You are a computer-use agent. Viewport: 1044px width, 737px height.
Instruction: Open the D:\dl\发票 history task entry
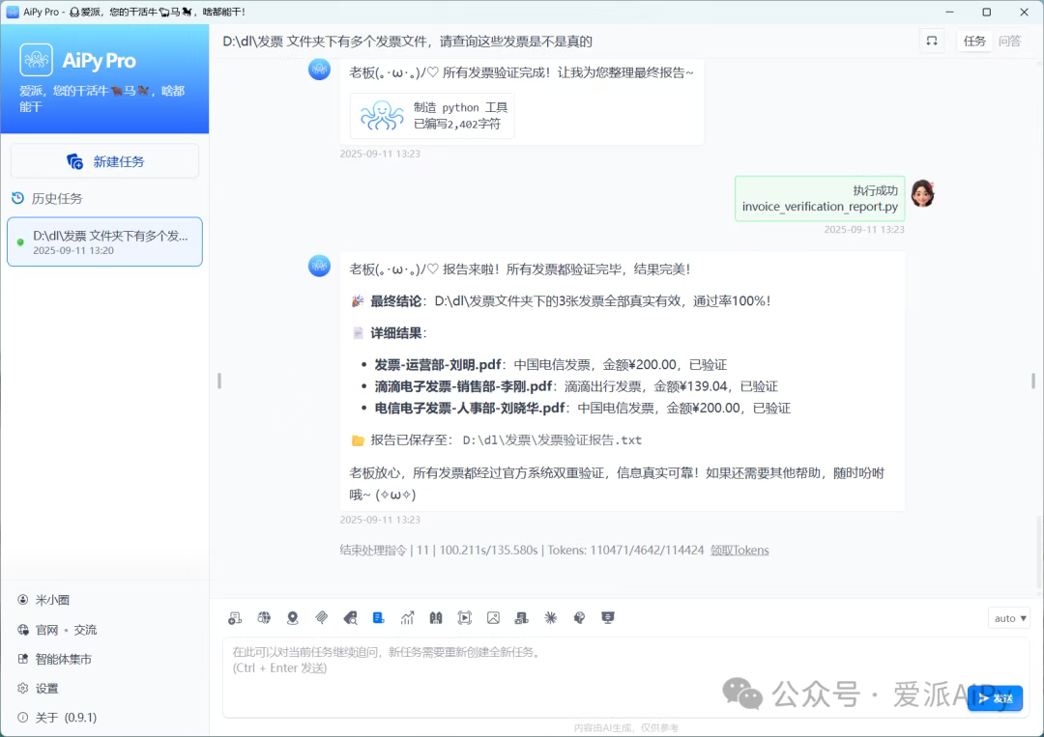[104, 241]
